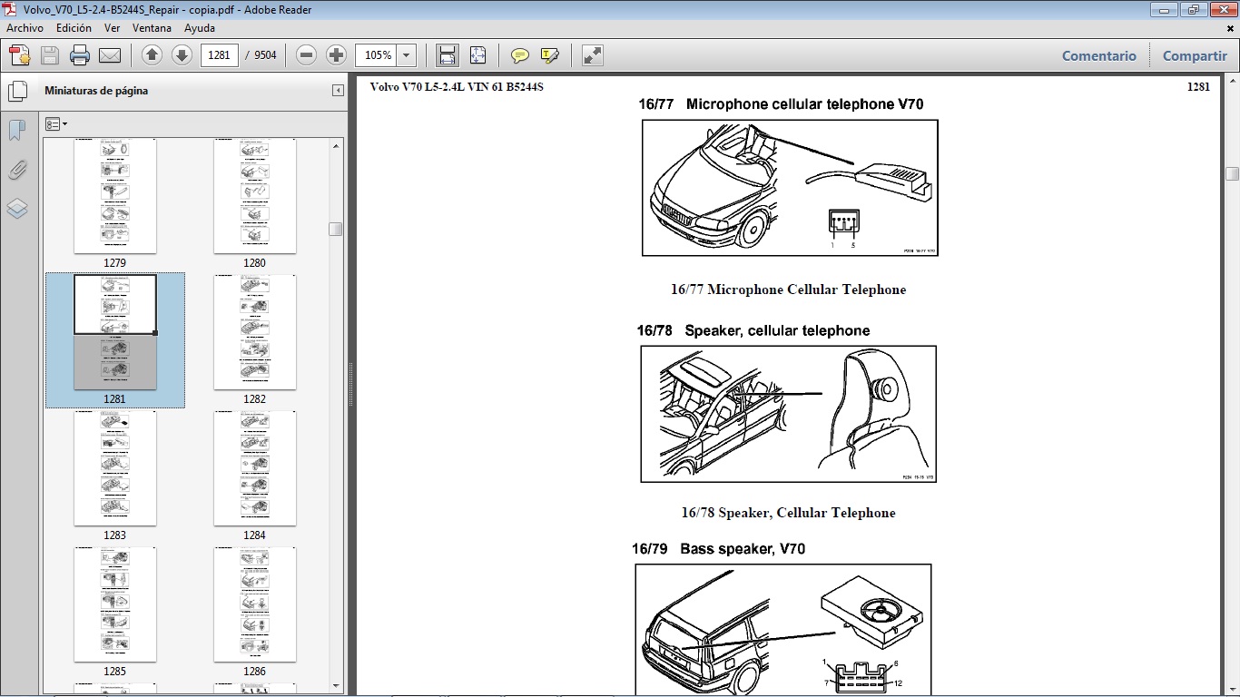Click the Create PDF online icon
The image size is (1240, 697).
(x=19, y=55)
